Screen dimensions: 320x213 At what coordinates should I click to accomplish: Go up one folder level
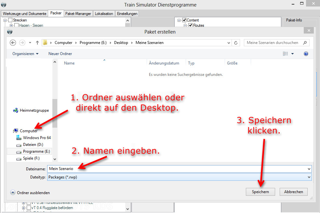click(x=37, y=43)
